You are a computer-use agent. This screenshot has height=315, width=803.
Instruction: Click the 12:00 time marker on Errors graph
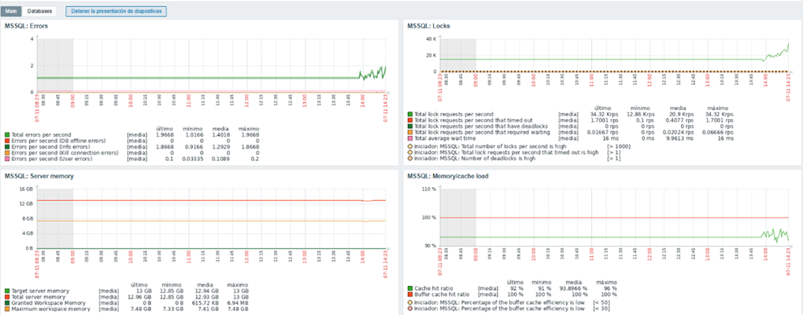coord(245,101)
